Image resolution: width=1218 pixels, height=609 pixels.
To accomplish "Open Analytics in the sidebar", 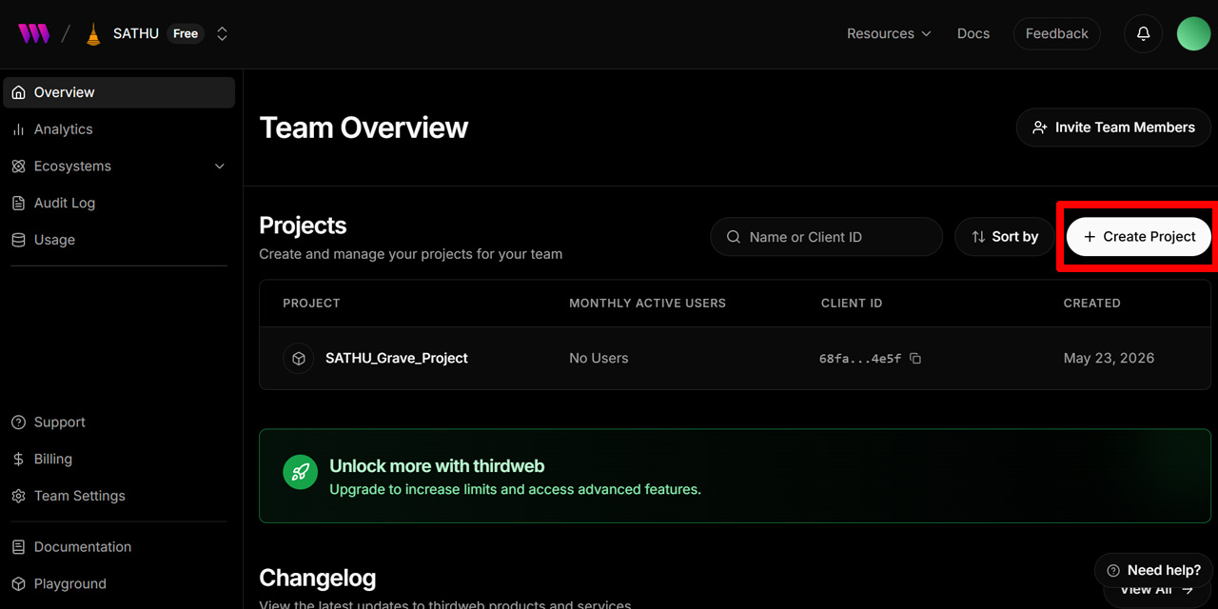I will point(119,129).
